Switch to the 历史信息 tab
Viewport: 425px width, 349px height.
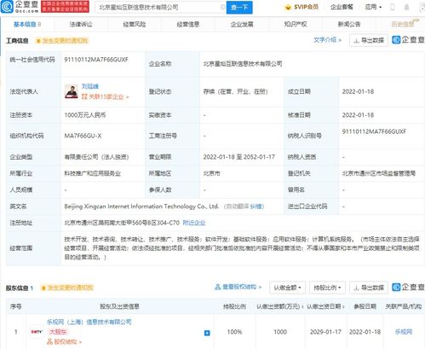[403, 25]
